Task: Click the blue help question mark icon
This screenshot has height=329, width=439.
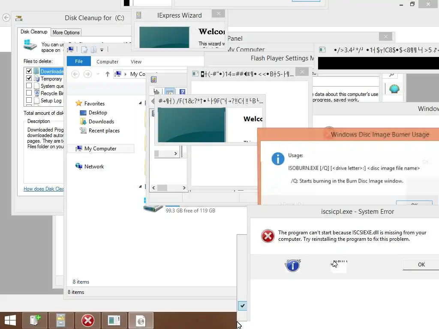Action: click(182, 92)
